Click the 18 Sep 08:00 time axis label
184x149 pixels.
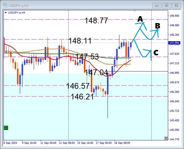click(x=122, y=143)
